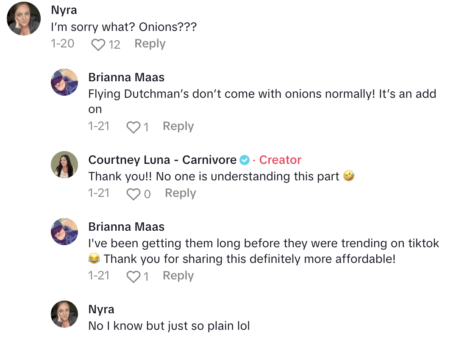
Task: Like Courtney Luna's thank you reply with the heart
Action: point(133,194)
